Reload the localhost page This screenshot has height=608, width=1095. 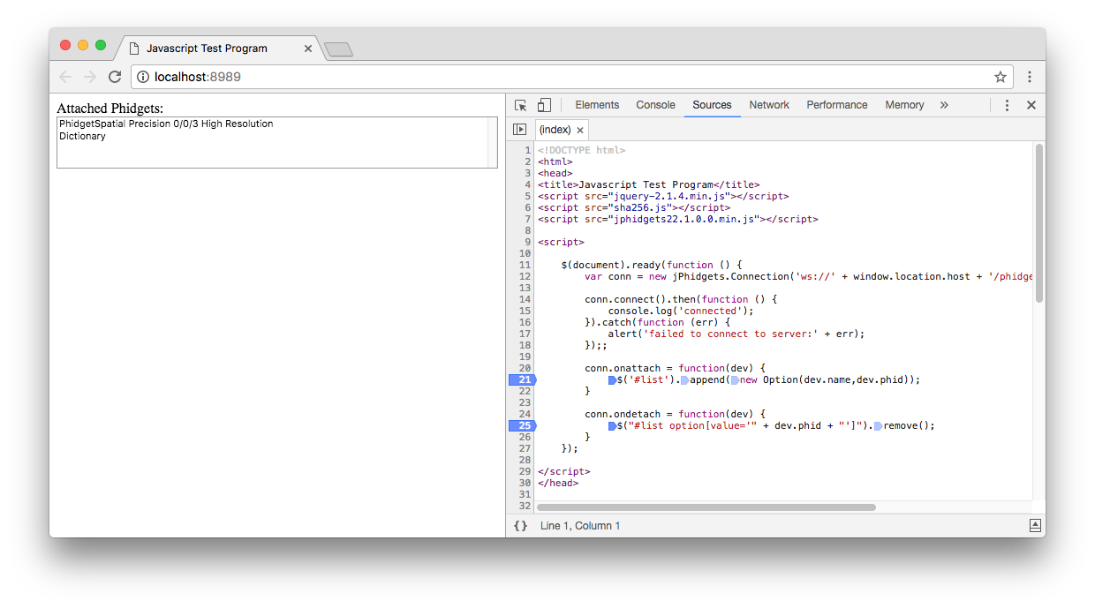[115, 77]
